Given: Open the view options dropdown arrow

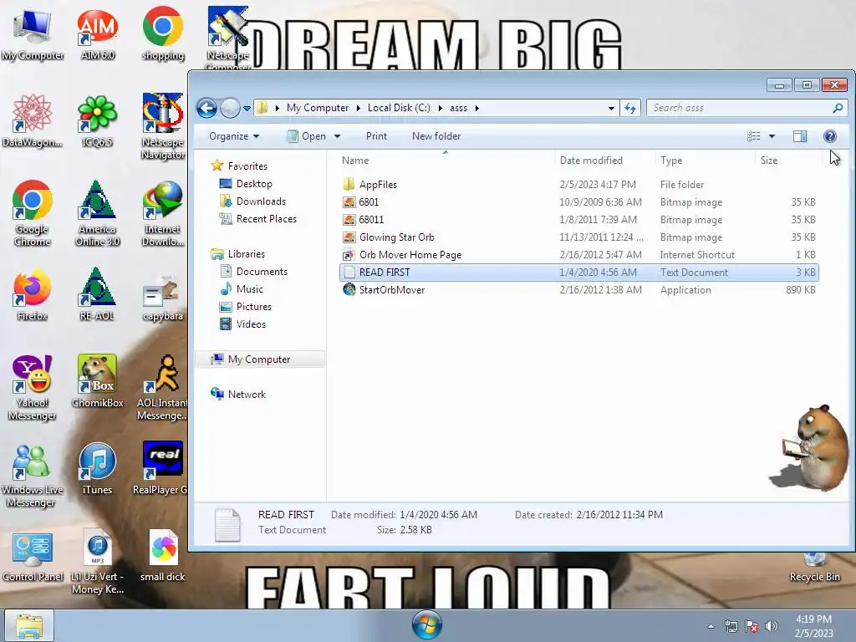Looking at the screenshot, I should coord(772,136).
